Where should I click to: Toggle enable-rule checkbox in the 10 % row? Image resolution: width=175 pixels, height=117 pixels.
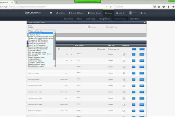click(124, 54)
